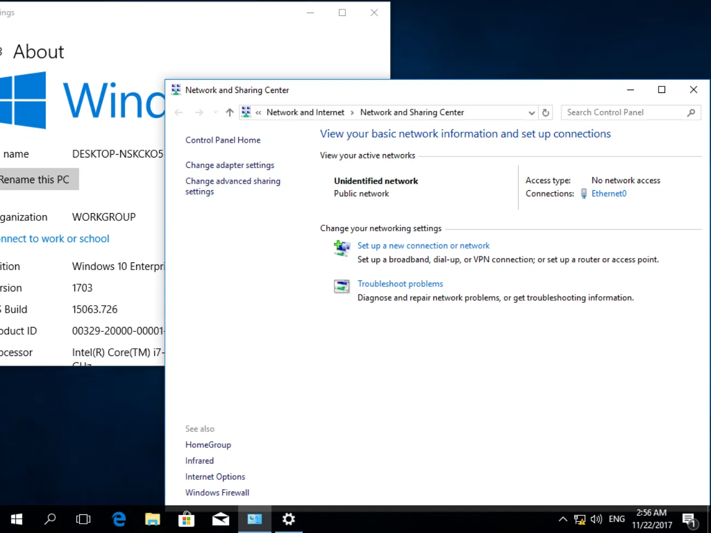Open the volume speaker tray icon
711x533 pixels.
(x=596, y=519)
